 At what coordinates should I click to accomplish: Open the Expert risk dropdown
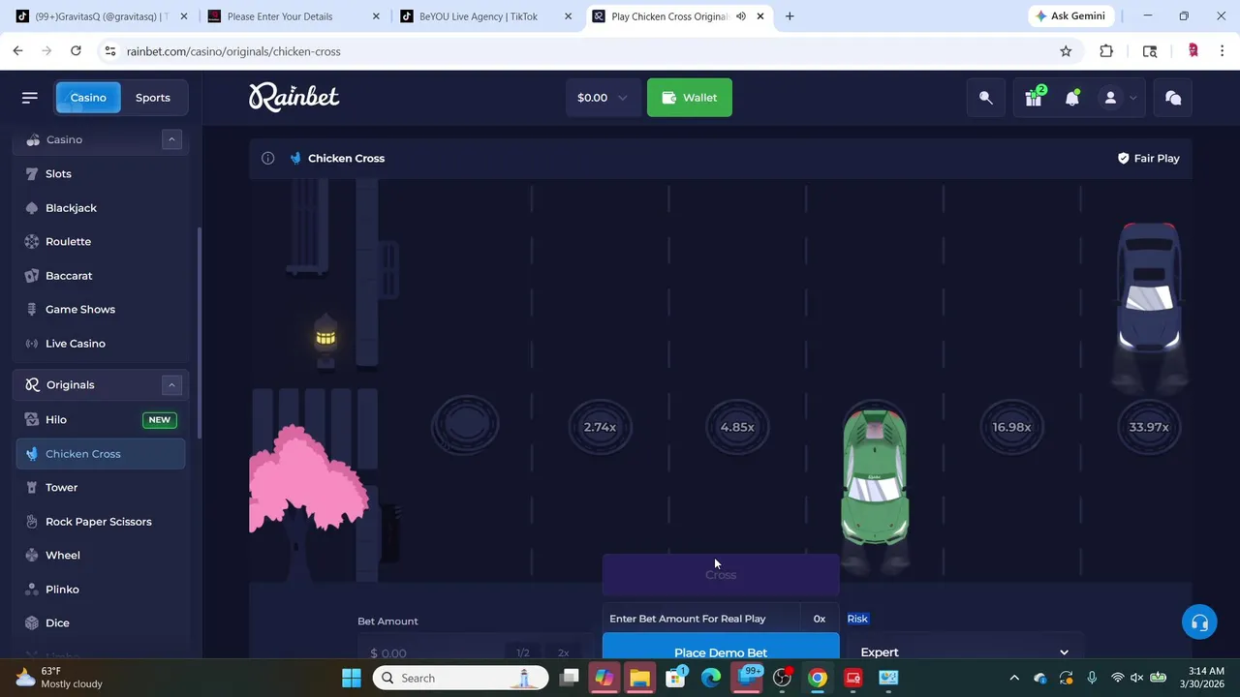pos(964,652)
